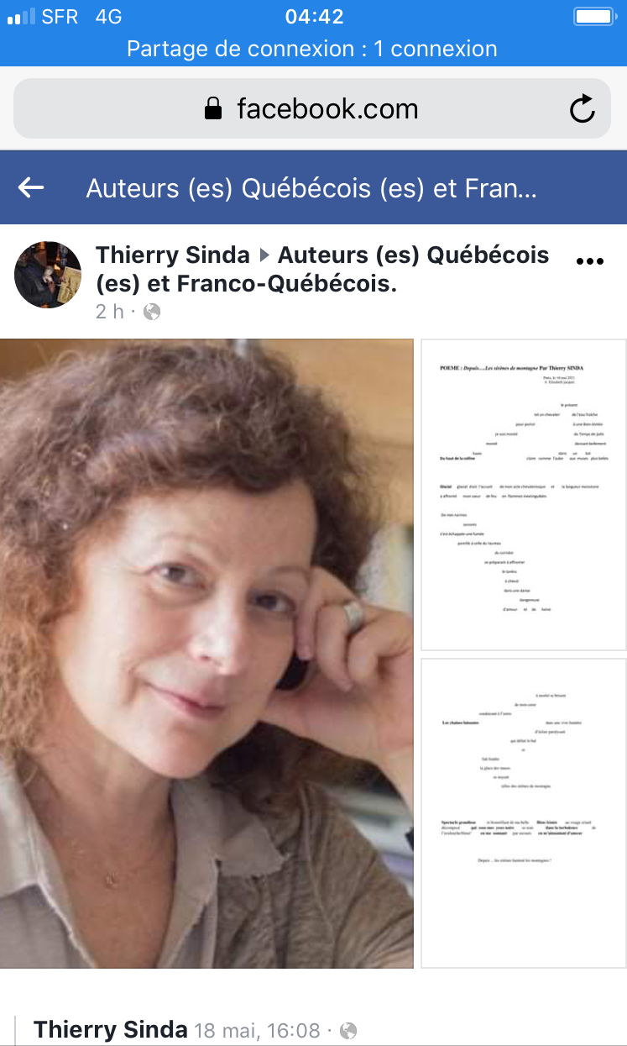Tap the 2 h post timestamp
The height and width of the screenshot is (1046, 627).
click(x=110, y=312)
